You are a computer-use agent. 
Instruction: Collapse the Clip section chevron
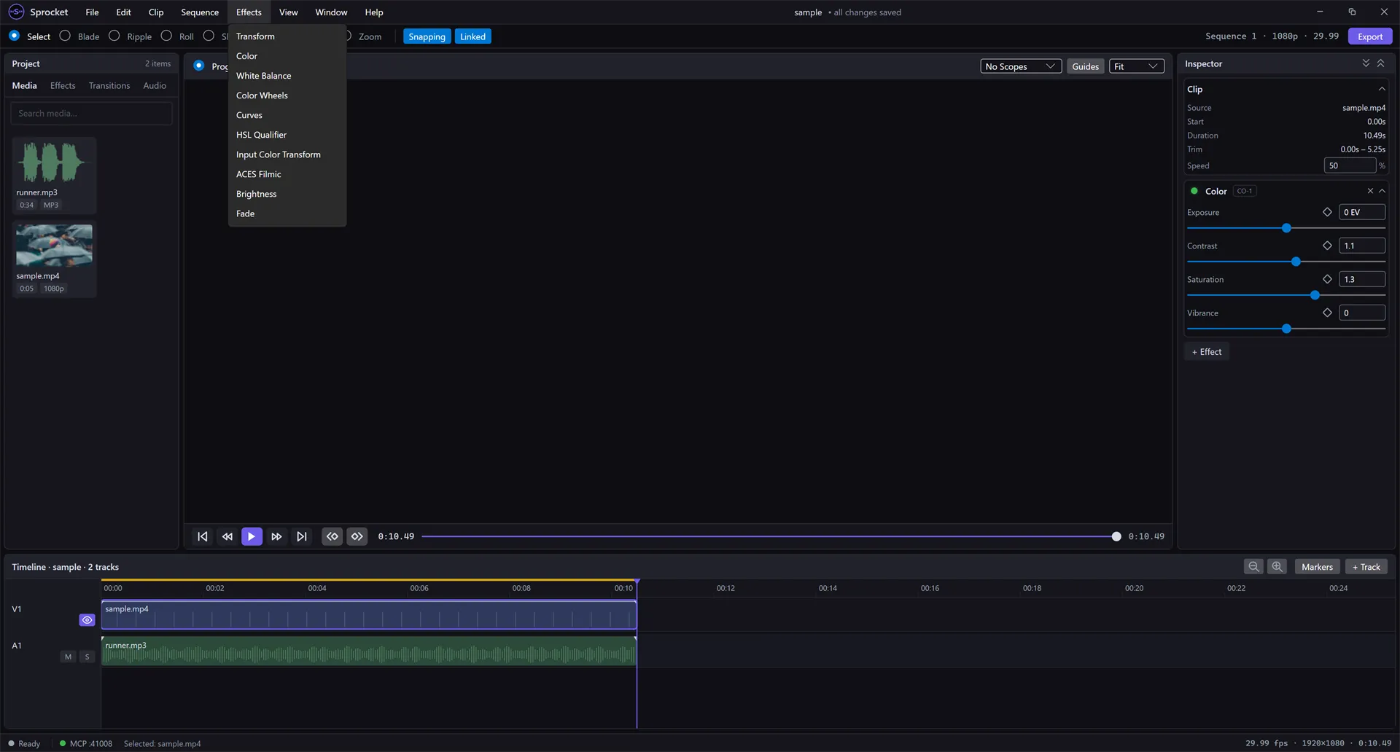pyautogui.click(x=1382, y=89)
